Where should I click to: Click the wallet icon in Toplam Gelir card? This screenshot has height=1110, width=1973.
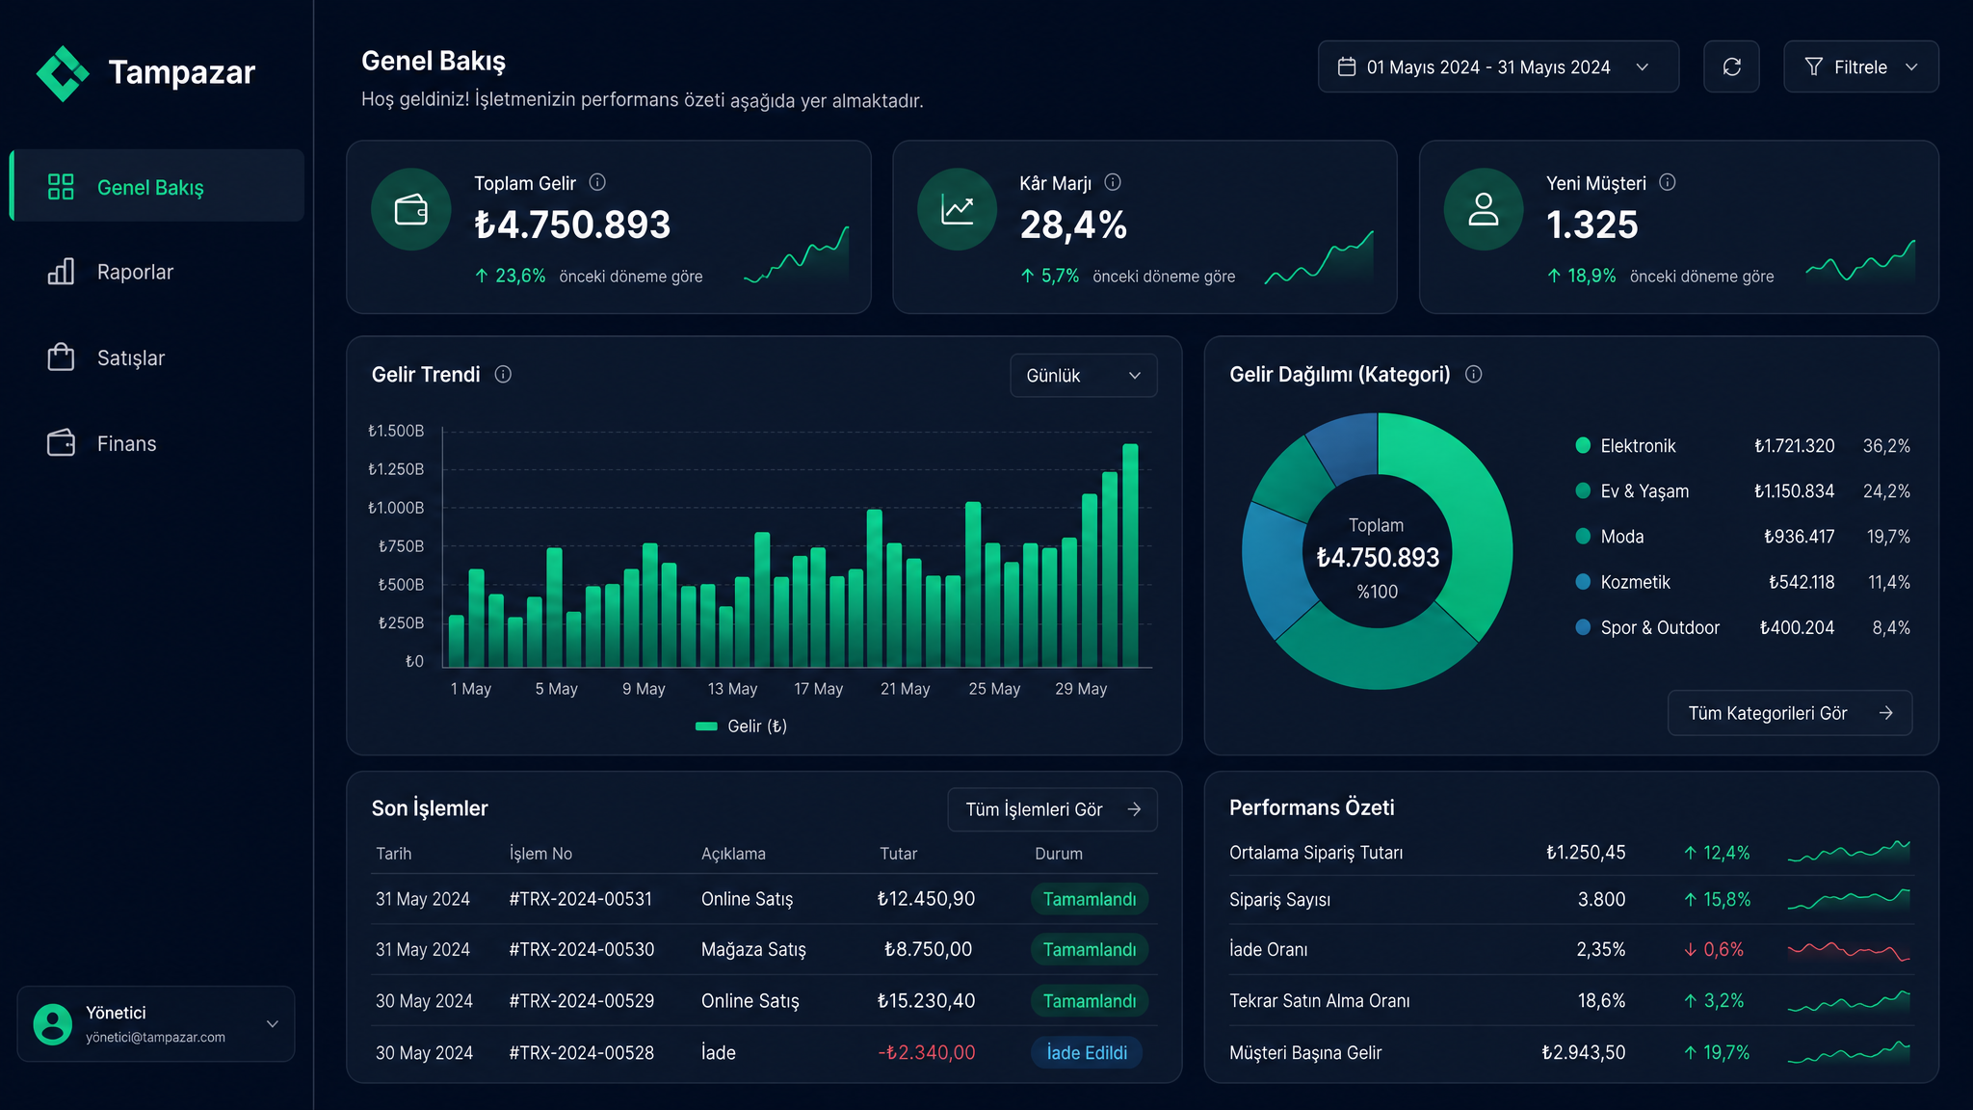point(411,209)
